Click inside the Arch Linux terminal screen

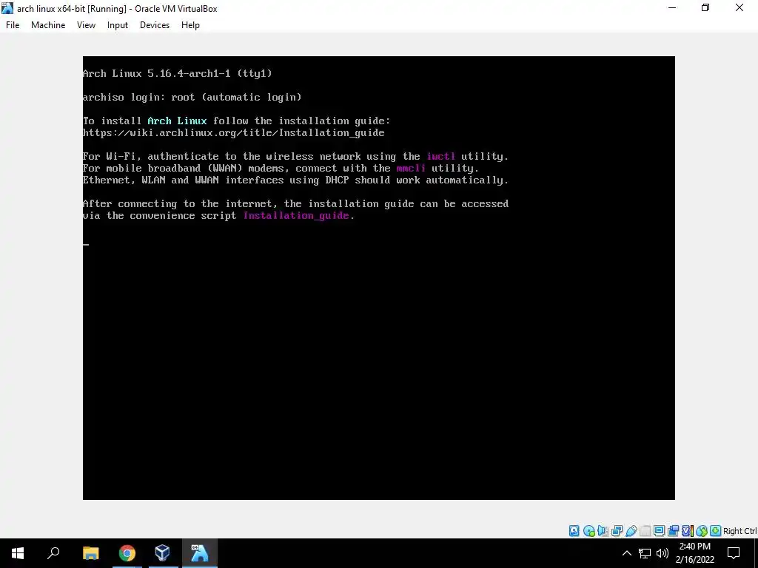[378, 278]
